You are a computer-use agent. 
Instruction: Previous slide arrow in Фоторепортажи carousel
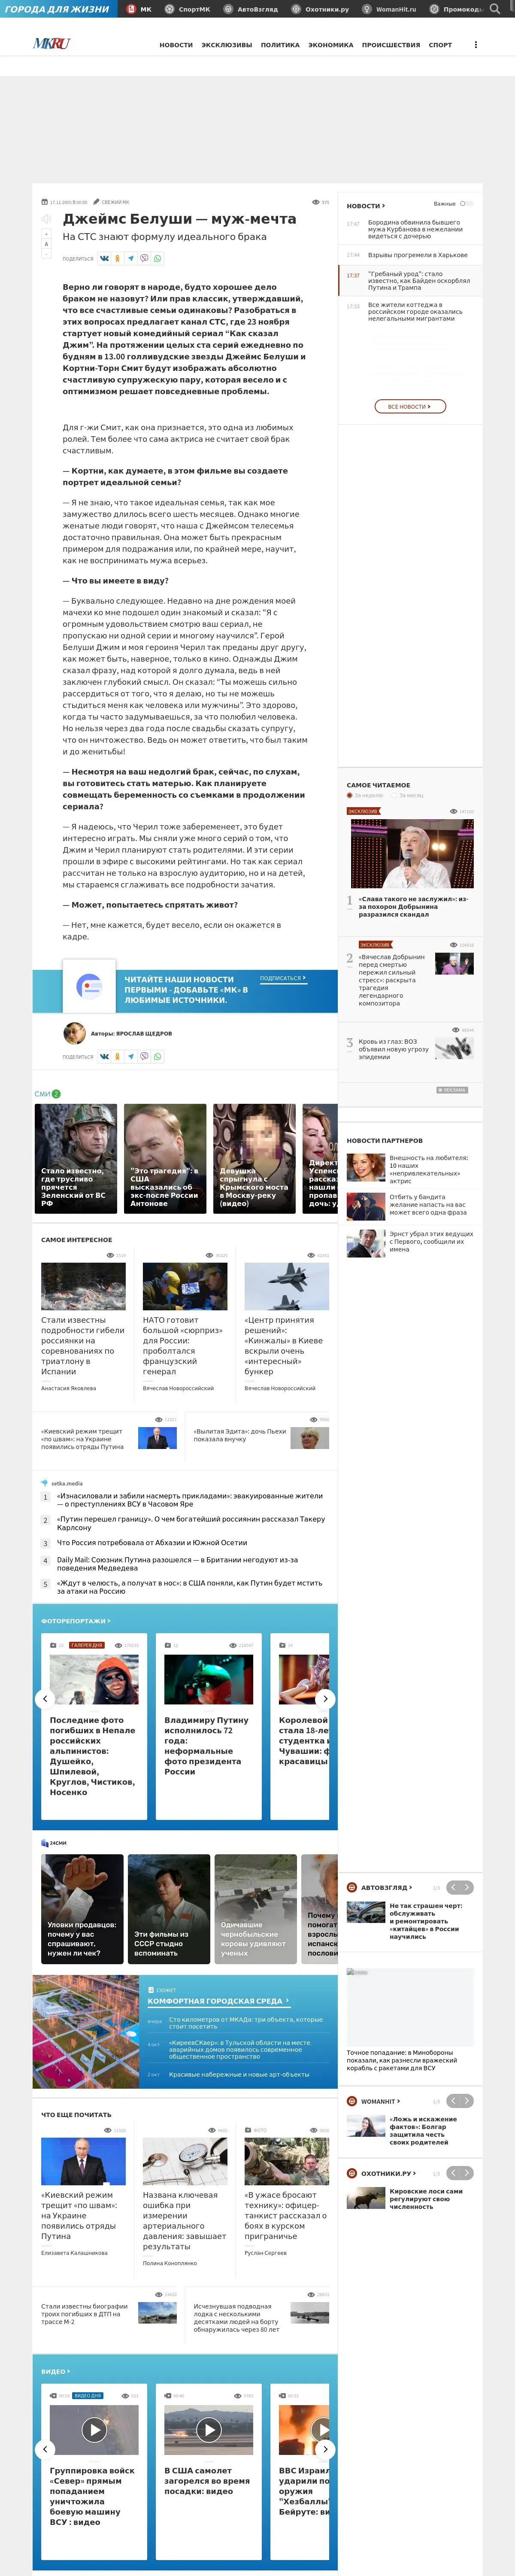pos(44,1698)
